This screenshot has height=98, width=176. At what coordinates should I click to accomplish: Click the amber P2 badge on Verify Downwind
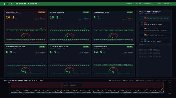145,34
